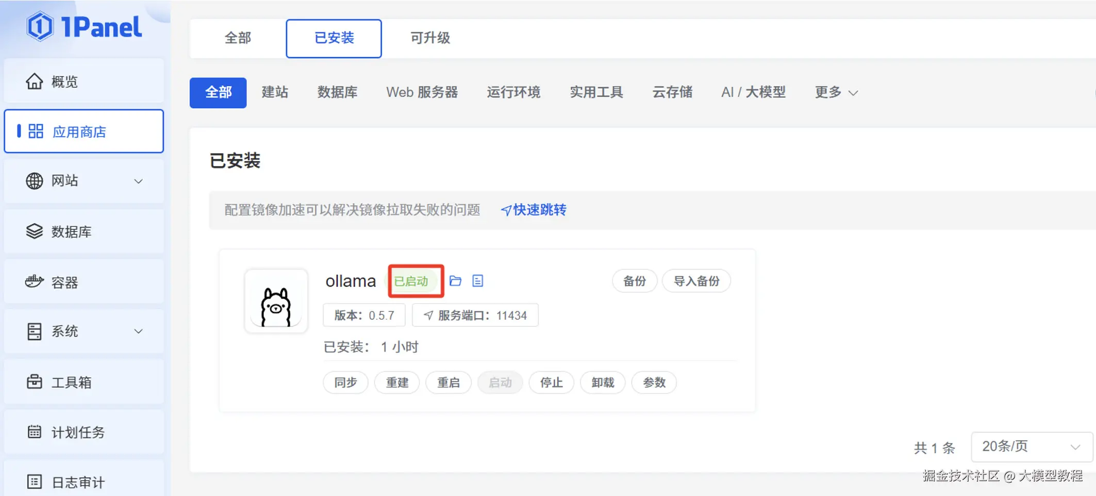Click the 共 1 条 total count
The width and height of the screenshot is (1096, 496).
(935, 448)
